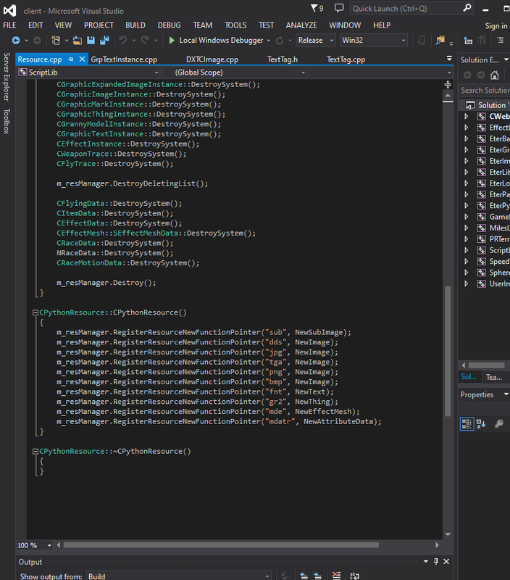Click the Home icon in Solution Explorer
The image size is (510, 580).
(494, 75)
